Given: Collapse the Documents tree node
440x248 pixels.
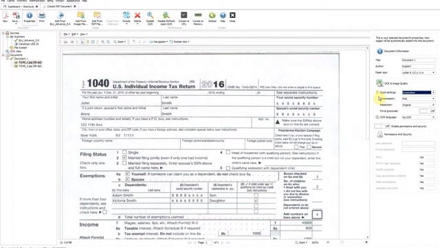Looking at the screenshot, I should (x=3, y=55).
